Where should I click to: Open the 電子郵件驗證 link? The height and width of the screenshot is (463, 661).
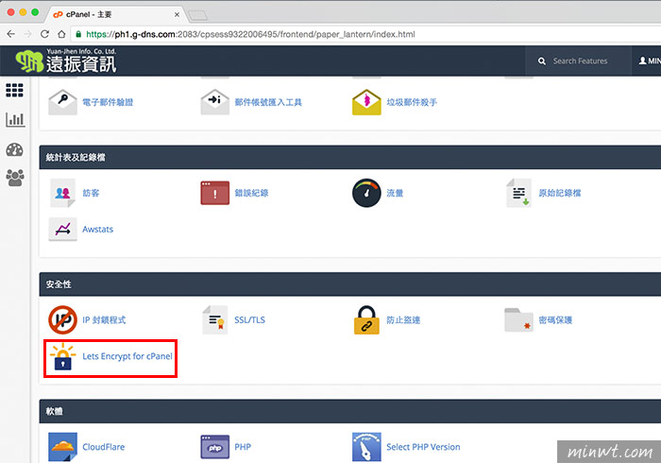point(108,102)
